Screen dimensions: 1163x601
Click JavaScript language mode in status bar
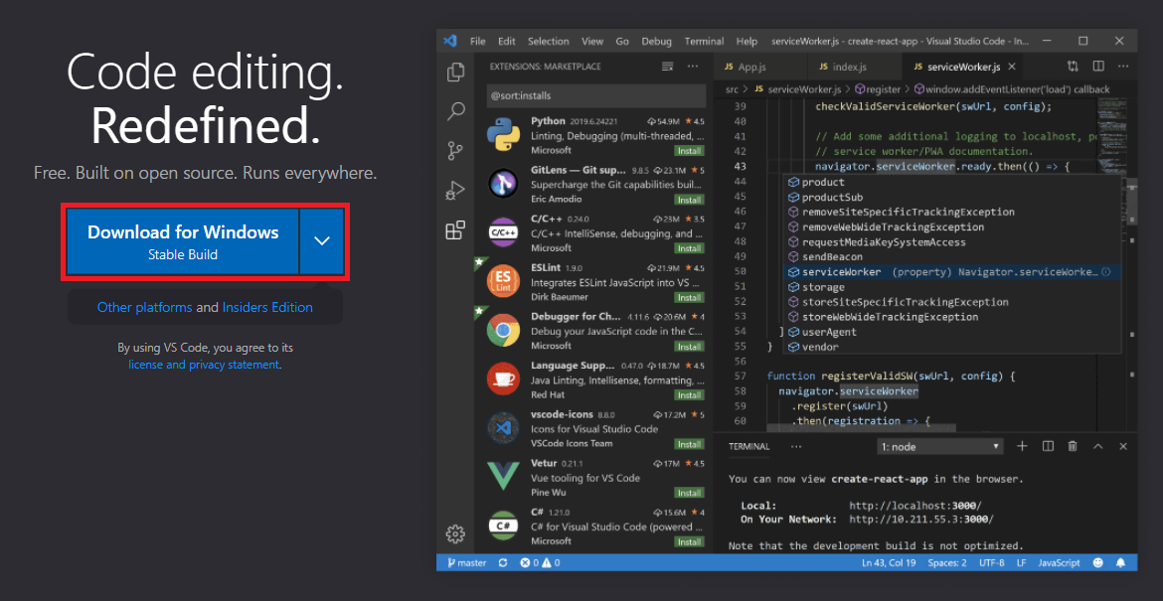1060,563
